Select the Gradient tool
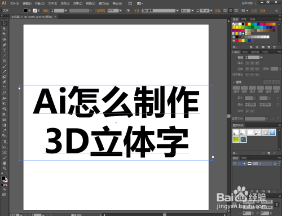The height and width of the screenshot is (216, 282). pyautogui.click(x=5, y=125)
